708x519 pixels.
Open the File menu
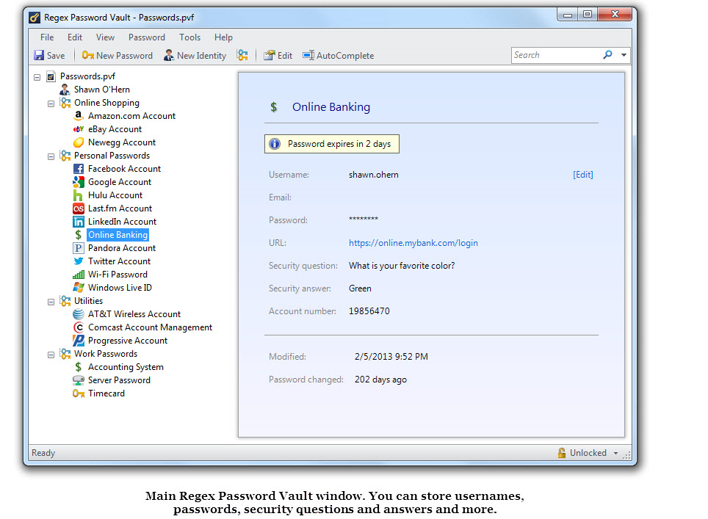tap(47, 37)
